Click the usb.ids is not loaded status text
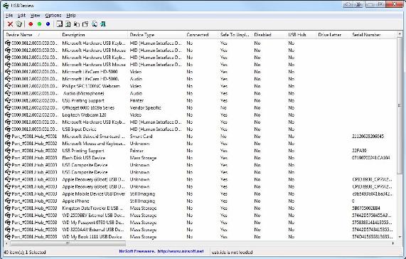406x259 pixels. point(232,252)
